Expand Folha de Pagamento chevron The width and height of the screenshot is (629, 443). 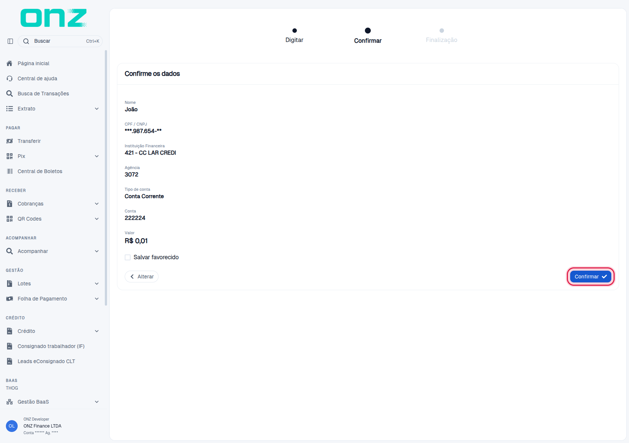point(97,299)
